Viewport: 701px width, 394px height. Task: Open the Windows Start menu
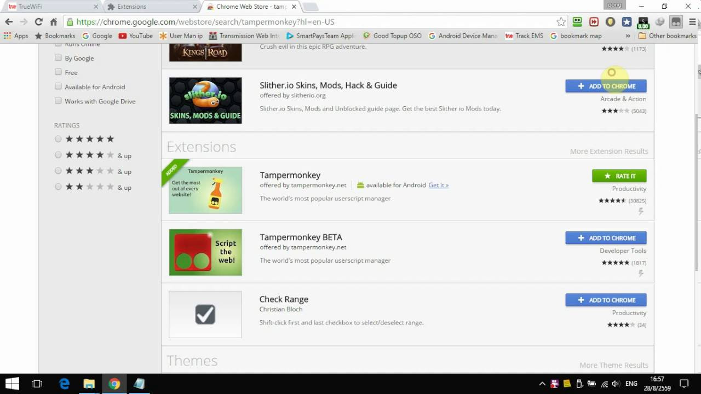tap(12, 384)
